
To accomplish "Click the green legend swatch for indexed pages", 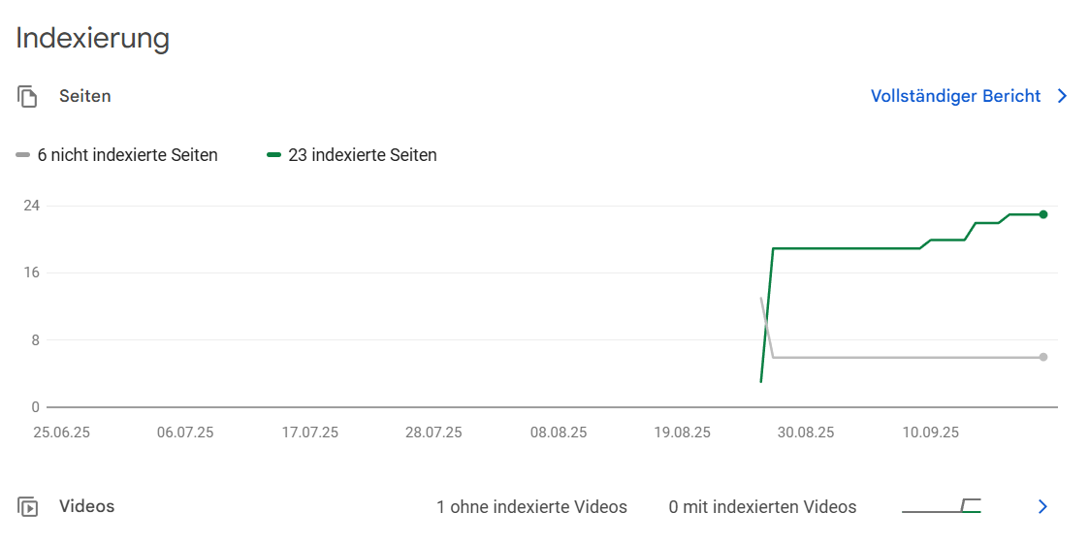I will pyautogui.click(x=274, y=155).
